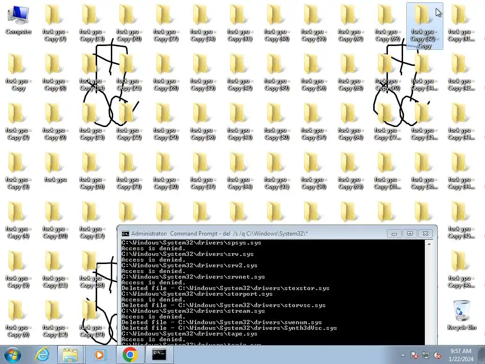Select folder 'fuck ypu - Copy (42)'

(x=240, y=73)
